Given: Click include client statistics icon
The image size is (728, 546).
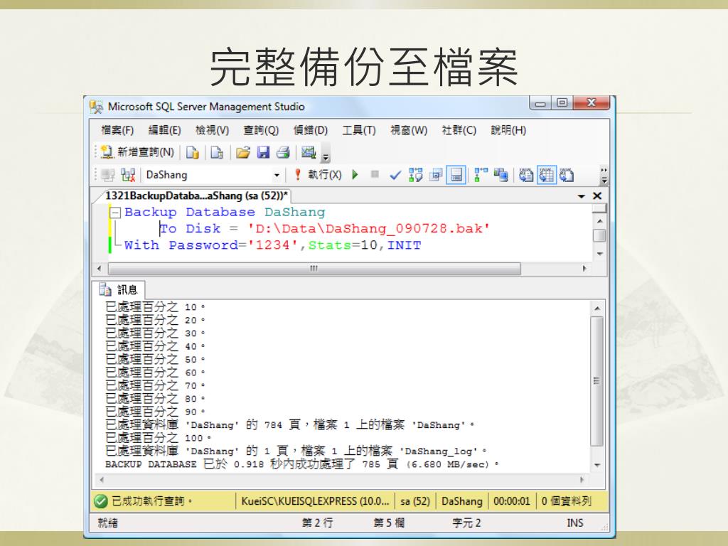Looking at the screenshot, I should (x=501, y=175).
